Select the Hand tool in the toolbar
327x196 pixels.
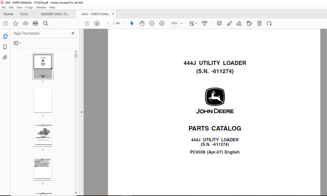(x=142, y=23)
